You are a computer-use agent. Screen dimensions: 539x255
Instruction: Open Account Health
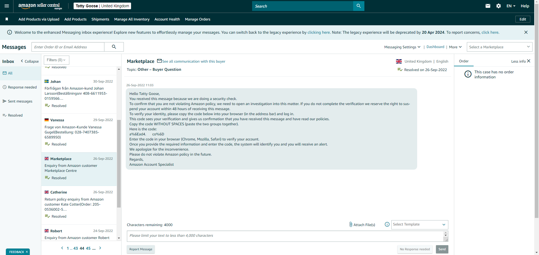tap(167, 19)
